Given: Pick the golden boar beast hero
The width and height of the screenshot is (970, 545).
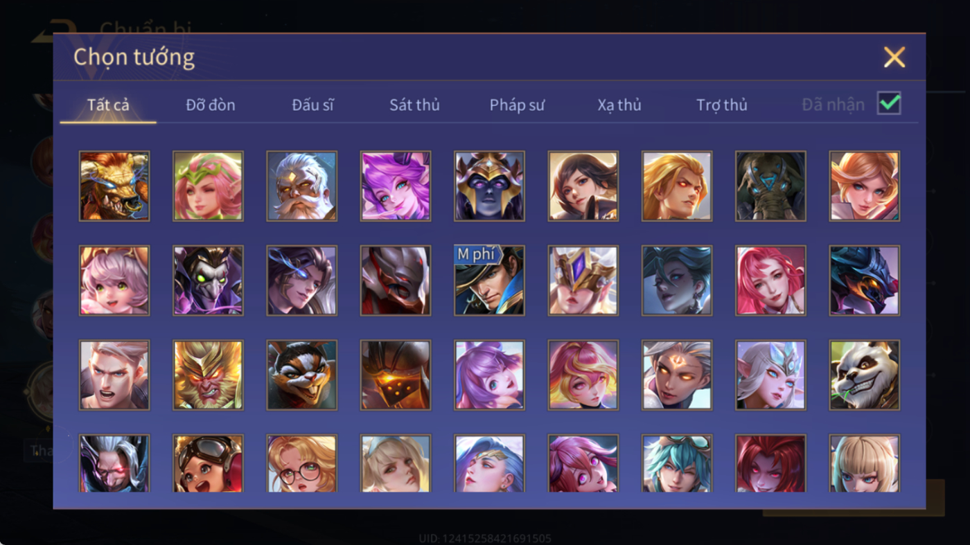Looking at the screenshot, I should tap(114, 186).
